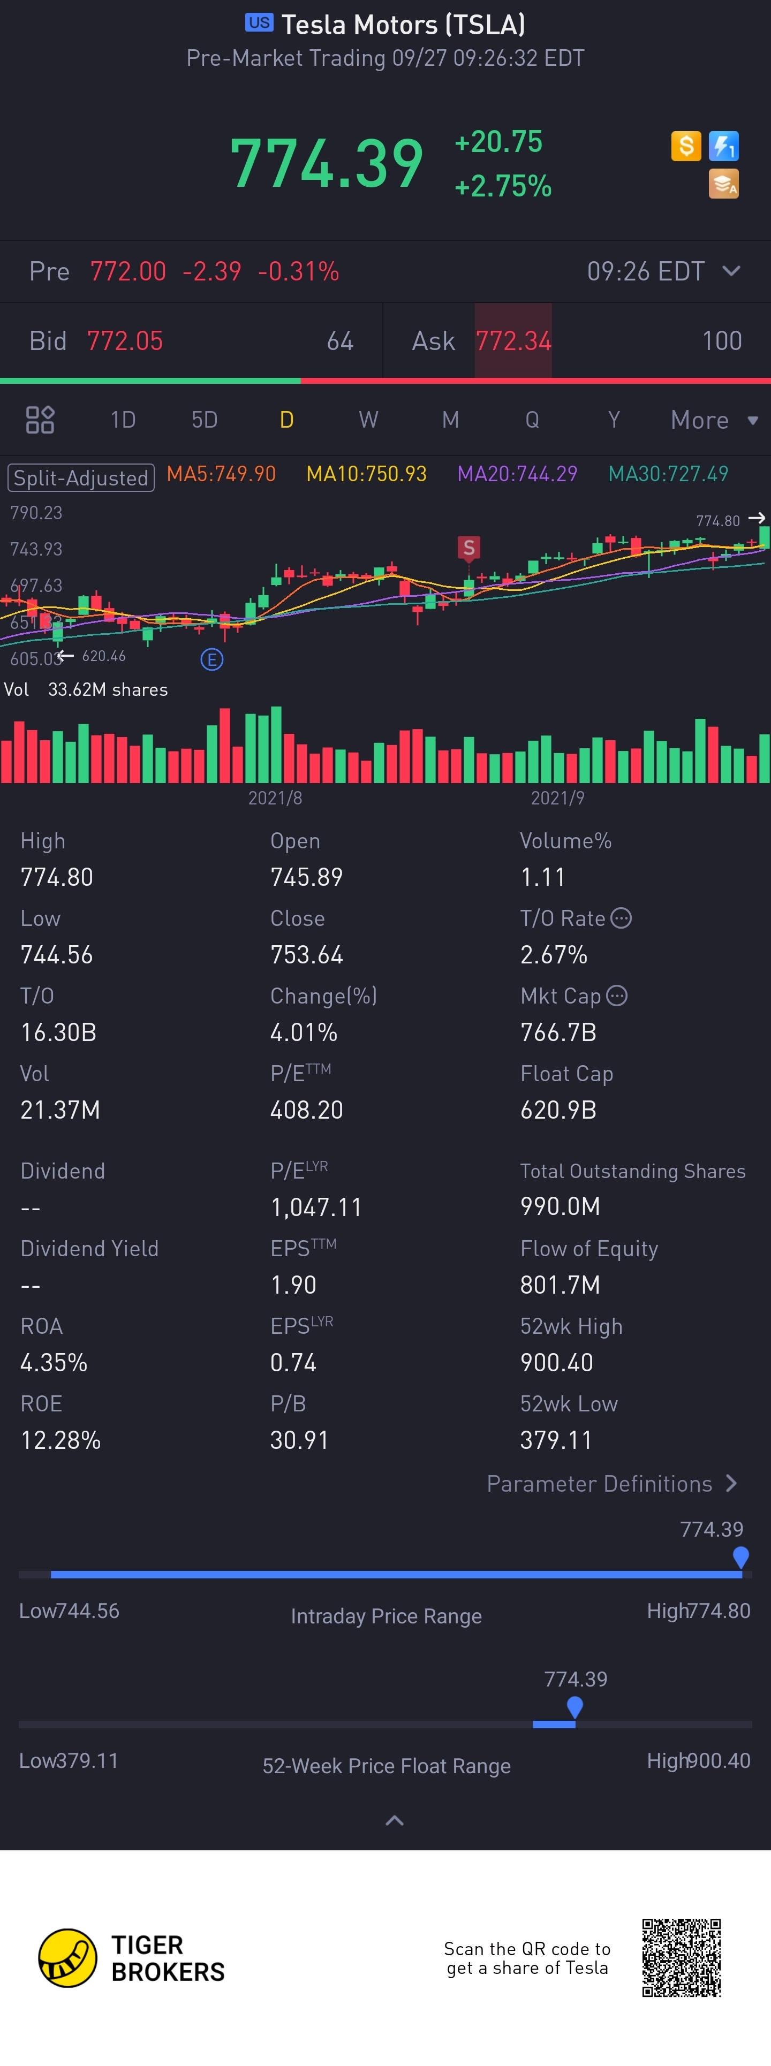Toggle the Split-Adjusted setting
771x2066 pixels.
tap(80, 478)
